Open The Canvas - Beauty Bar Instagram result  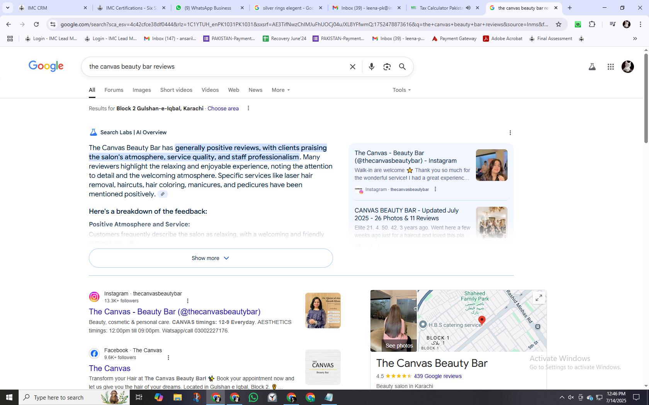point(175,312)
